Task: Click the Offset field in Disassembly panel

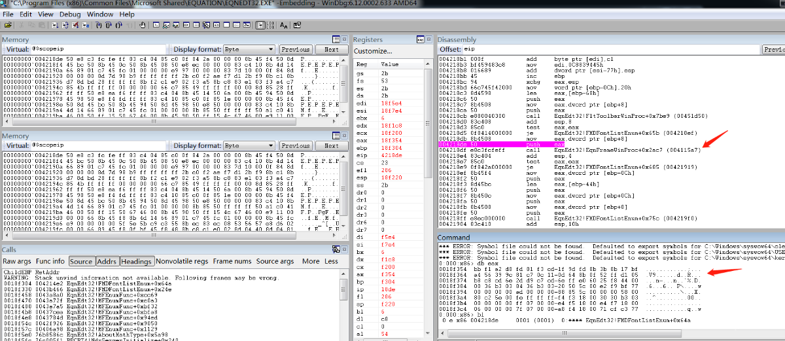Action: click(612, 49)
